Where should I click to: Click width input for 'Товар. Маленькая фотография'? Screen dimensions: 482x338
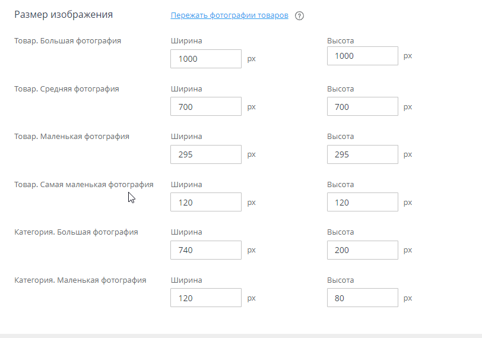pos(206,154)
